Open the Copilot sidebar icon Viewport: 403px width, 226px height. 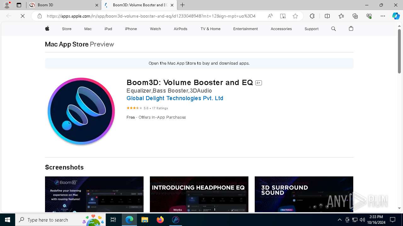(396, 16)
